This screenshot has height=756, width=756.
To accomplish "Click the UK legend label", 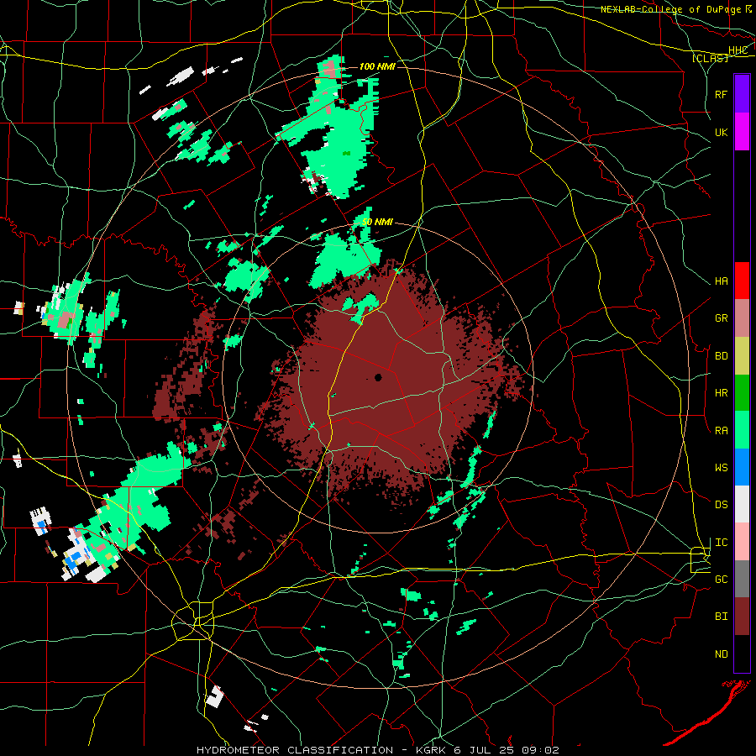I will pos(721,132).
